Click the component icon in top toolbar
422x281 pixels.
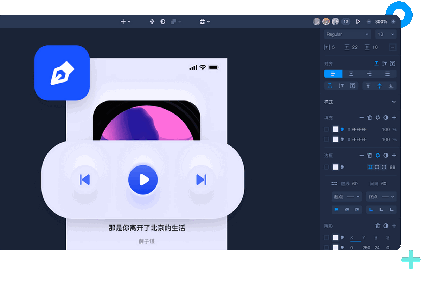tap(152, 21)
